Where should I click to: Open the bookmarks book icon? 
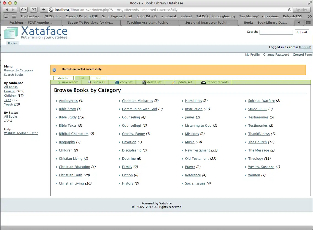pyautogui.click(x=6, y=16)
